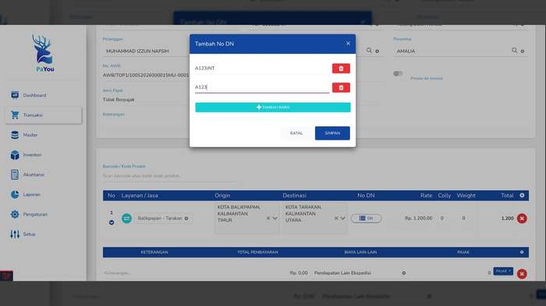This screenshot has width=546, height=306.
Task: Open the Transaksi sidebar menu
Action: (x=43, y=115)
